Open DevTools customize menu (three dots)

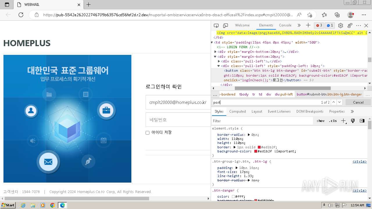(359, 26)
